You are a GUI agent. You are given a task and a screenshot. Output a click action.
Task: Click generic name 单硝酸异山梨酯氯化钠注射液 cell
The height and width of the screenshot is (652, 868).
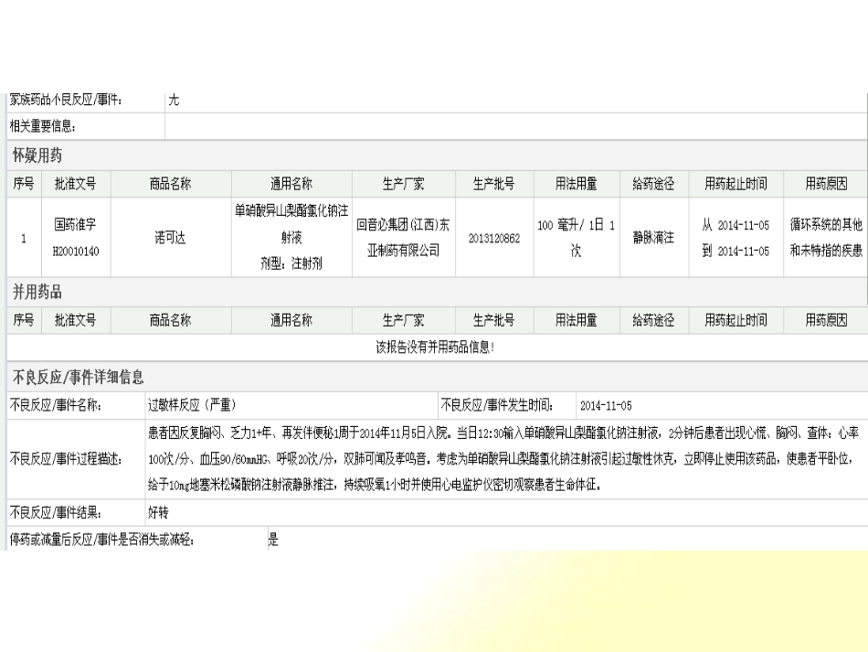click(x=291, y=238)
